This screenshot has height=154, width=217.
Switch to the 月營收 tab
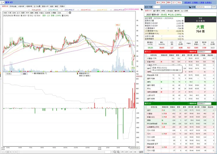point(62,6)
